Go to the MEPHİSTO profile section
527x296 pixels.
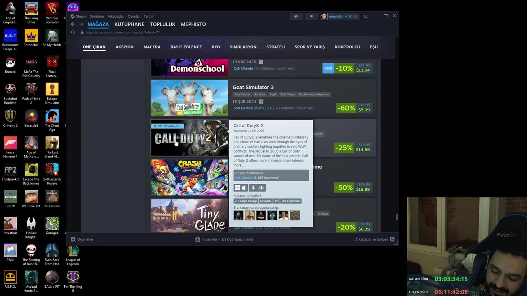193,24
